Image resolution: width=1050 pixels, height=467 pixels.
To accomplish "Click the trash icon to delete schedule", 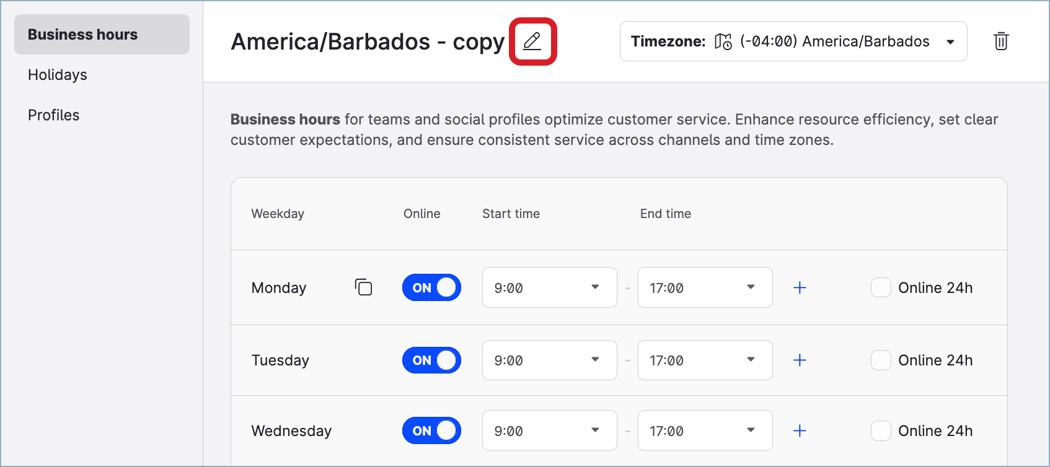I will tap(1001, 41).
